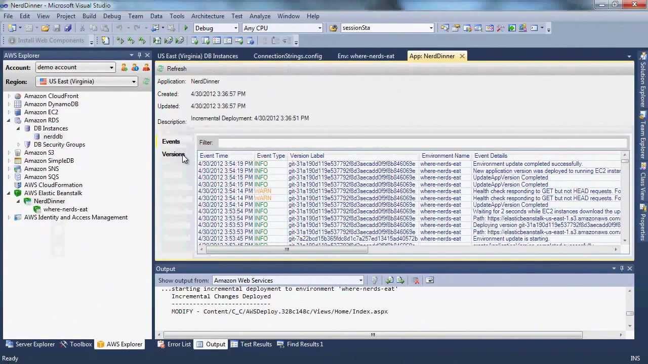The width and height of the screenshot is (648, 364).
Task: Open the Solution Configurations Debug dropdown
Action: tap(235, 28)
